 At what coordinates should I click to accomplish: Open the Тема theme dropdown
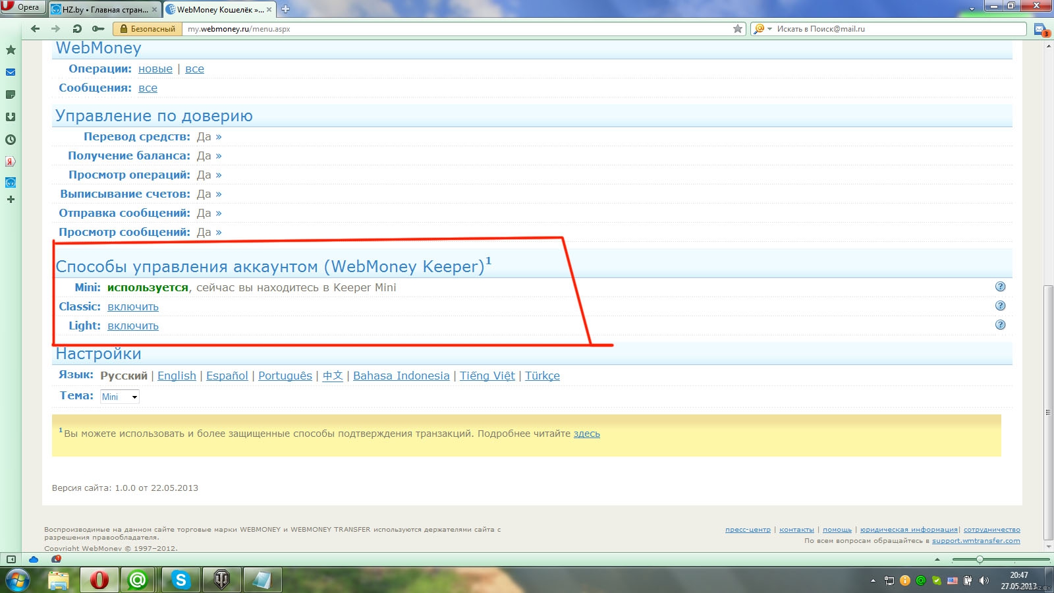click(x=119, y=397)
